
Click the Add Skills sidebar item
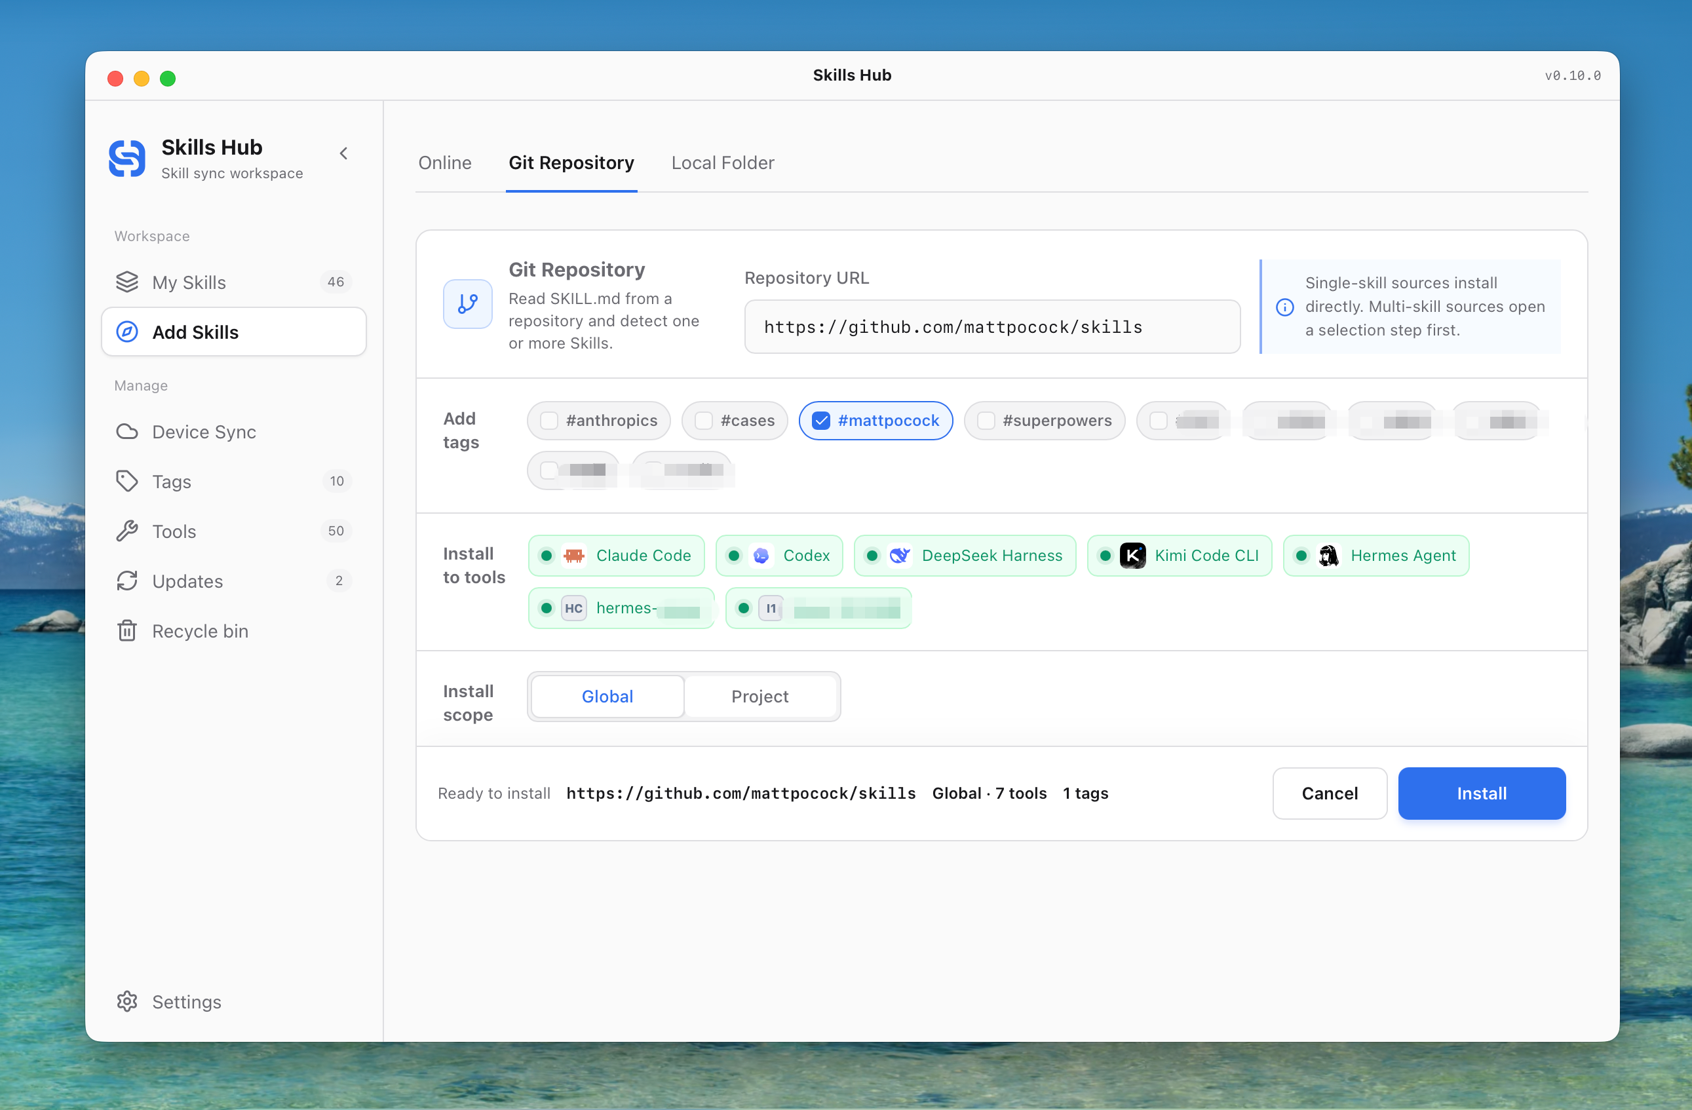click(234, 332)
